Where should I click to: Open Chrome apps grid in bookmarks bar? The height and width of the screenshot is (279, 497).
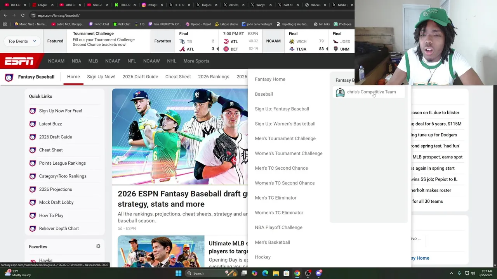[5, 24]
